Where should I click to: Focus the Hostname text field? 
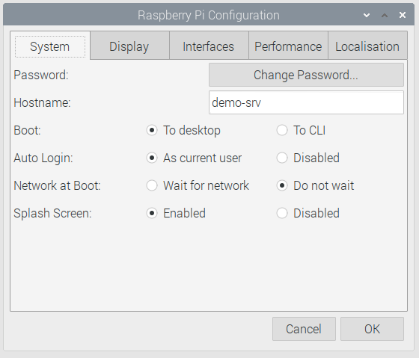pos(306,102)
